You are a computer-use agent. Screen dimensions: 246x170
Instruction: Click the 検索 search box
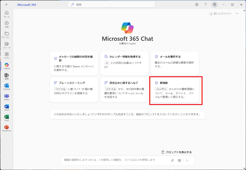(112, 5)
